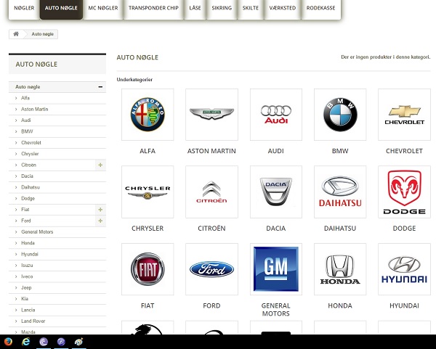Screen dimensions: 436x349
Task: Open the BMW category title link
Action: pyautogui.click(x=340, y=151)
